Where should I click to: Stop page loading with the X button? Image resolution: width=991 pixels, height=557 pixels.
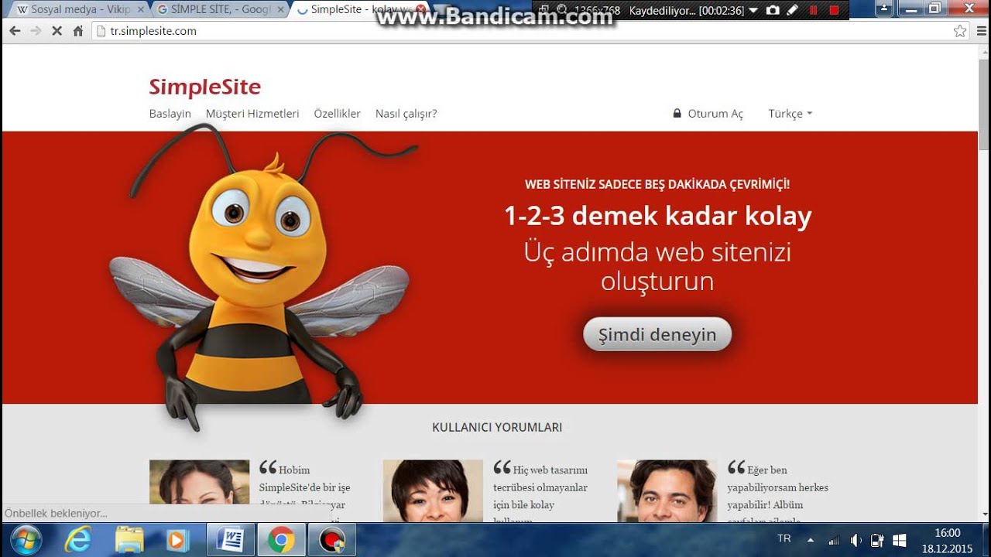point(57,31)
